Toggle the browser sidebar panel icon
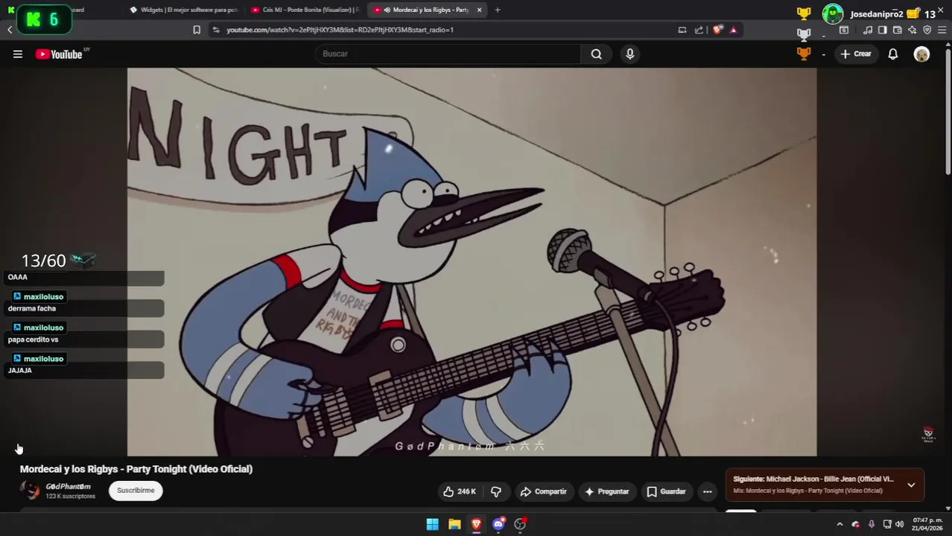 [883, 31]
